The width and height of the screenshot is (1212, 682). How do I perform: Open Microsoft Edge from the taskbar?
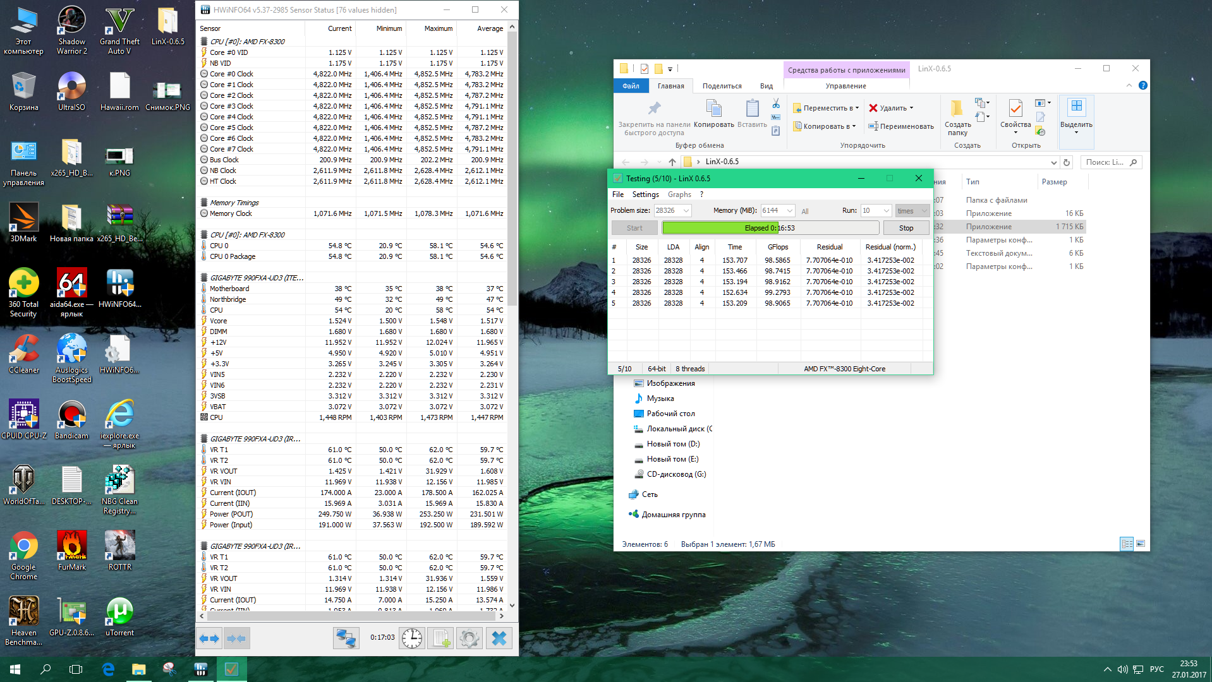(108, 669)
